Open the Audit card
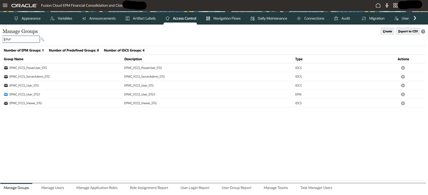This screenshot has width=428, height=195. coord(342,18)
